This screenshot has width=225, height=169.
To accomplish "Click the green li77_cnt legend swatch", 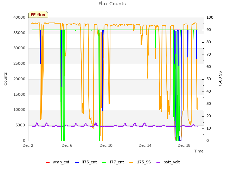I will tap(104, 163).
